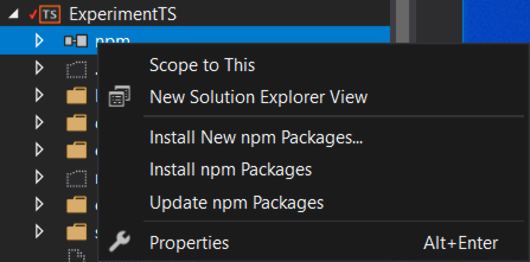The height and width of the screenshot is (262, 530).
Task: Click the last yellow folder icon in tree
Action: pyautogui.click(x=76, y=232)
